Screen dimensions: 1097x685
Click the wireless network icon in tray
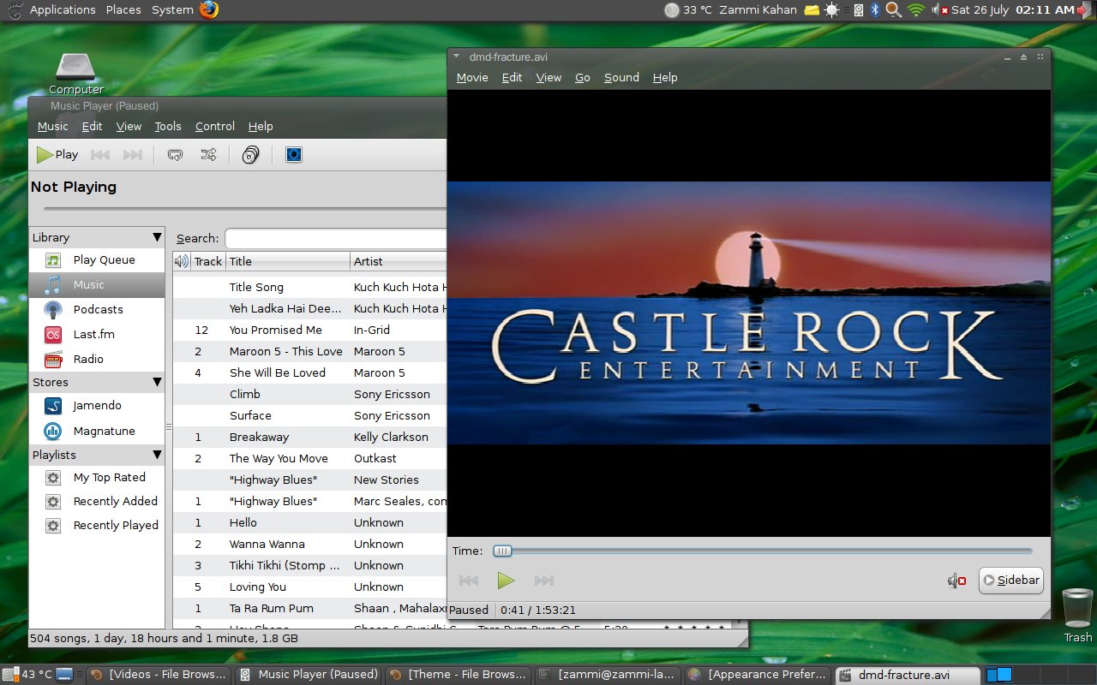point(916,9)
